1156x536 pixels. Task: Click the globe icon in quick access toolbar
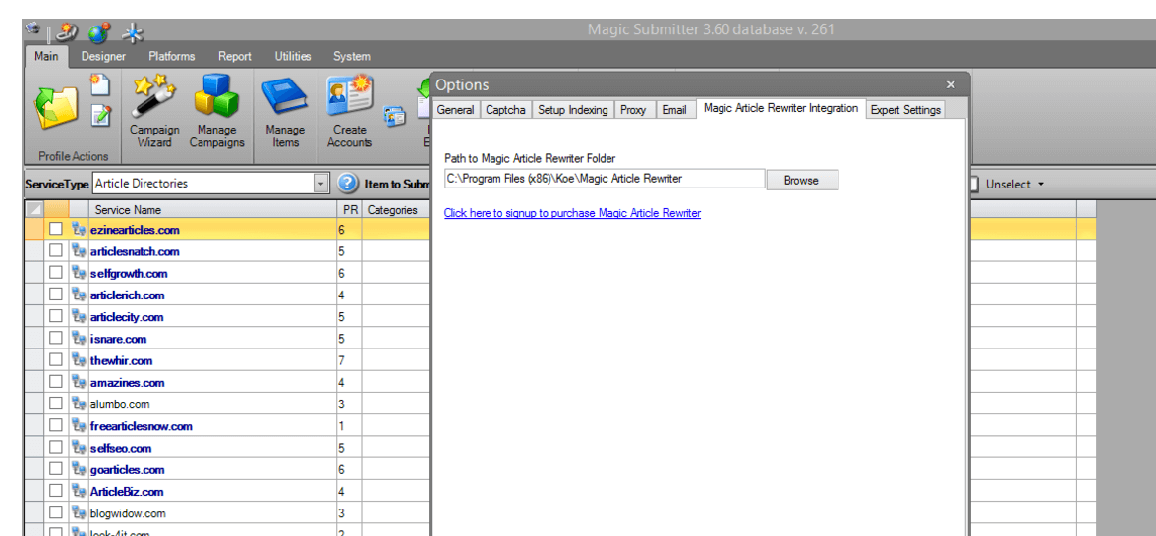[98, 32]
